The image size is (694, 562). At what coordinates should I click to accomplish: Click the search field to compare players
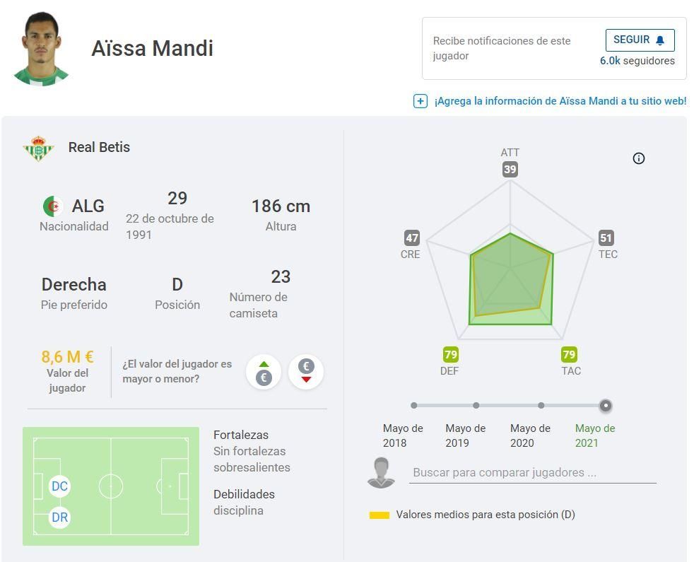[x=532, y=472]
